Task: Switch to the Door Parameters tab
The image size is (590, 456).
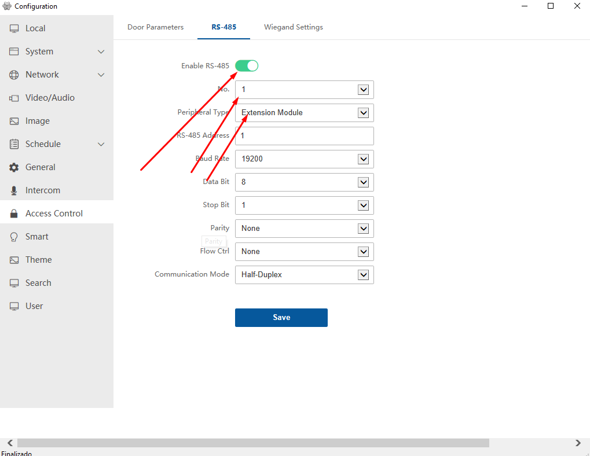Action: pos(155,27)
